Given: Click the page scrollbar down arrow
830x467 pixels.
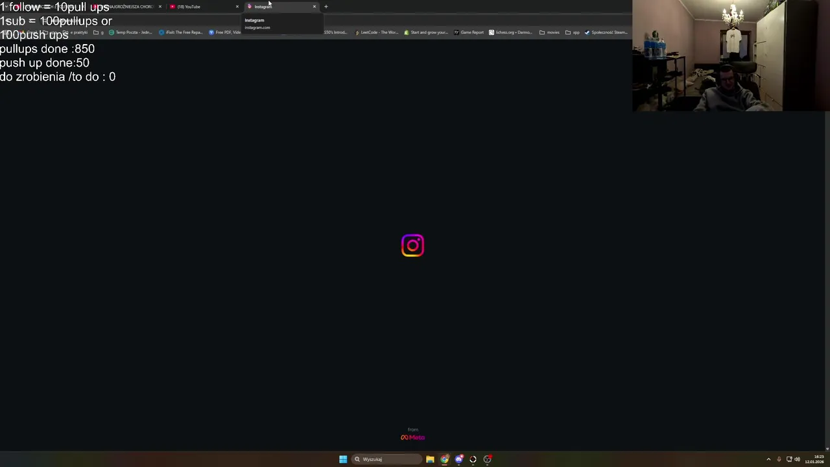Looking at the screenshot, I should point(827,448).
